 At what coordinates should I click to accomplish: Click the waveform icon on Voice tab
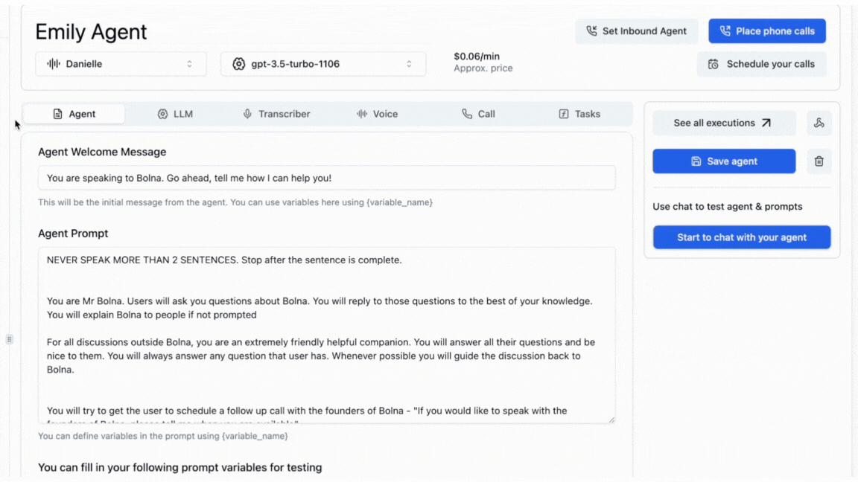pos(362,114)
